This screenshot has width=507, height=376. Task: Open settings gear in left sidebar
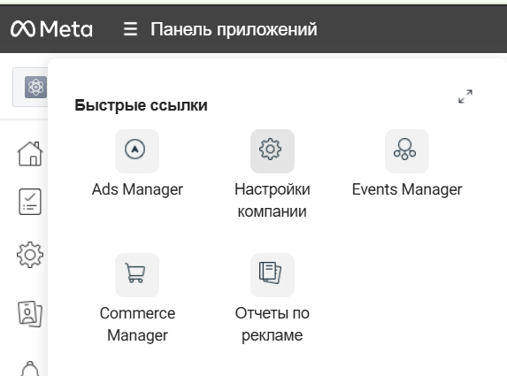(x=30, y=255)
